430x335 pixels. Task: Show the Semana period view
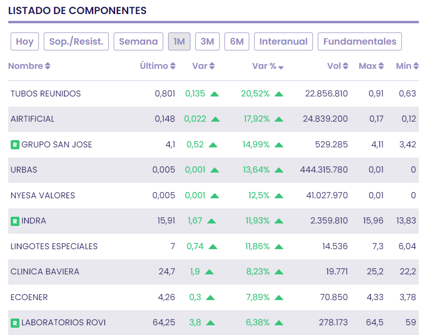(x=138, y=42)
